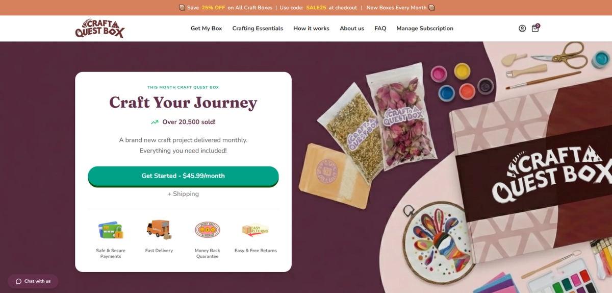Open the Chat with us widget
This screenshot has height=293, width=612.
pos(33,281)
